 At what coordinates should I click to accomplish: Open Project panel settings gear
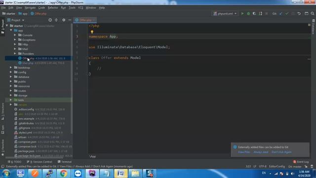(64, 20)
